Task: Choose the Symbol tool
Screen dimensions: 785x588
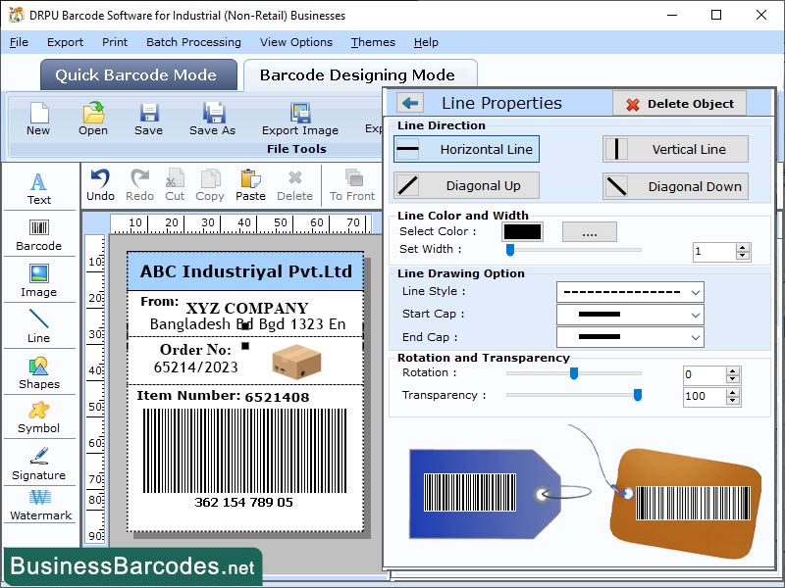Action: (39, 418)
